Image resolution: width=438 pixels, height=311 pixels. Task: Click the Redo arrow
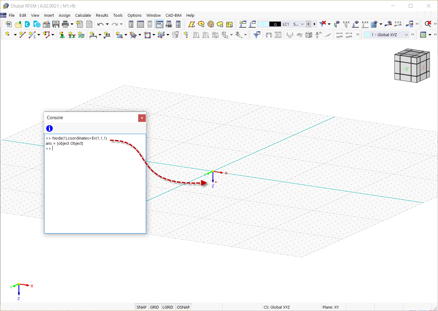coord(114,24)
